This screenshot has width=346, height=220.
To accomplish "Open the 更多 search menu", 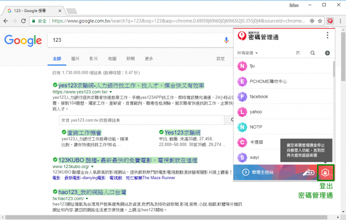I will pos(149,59).
